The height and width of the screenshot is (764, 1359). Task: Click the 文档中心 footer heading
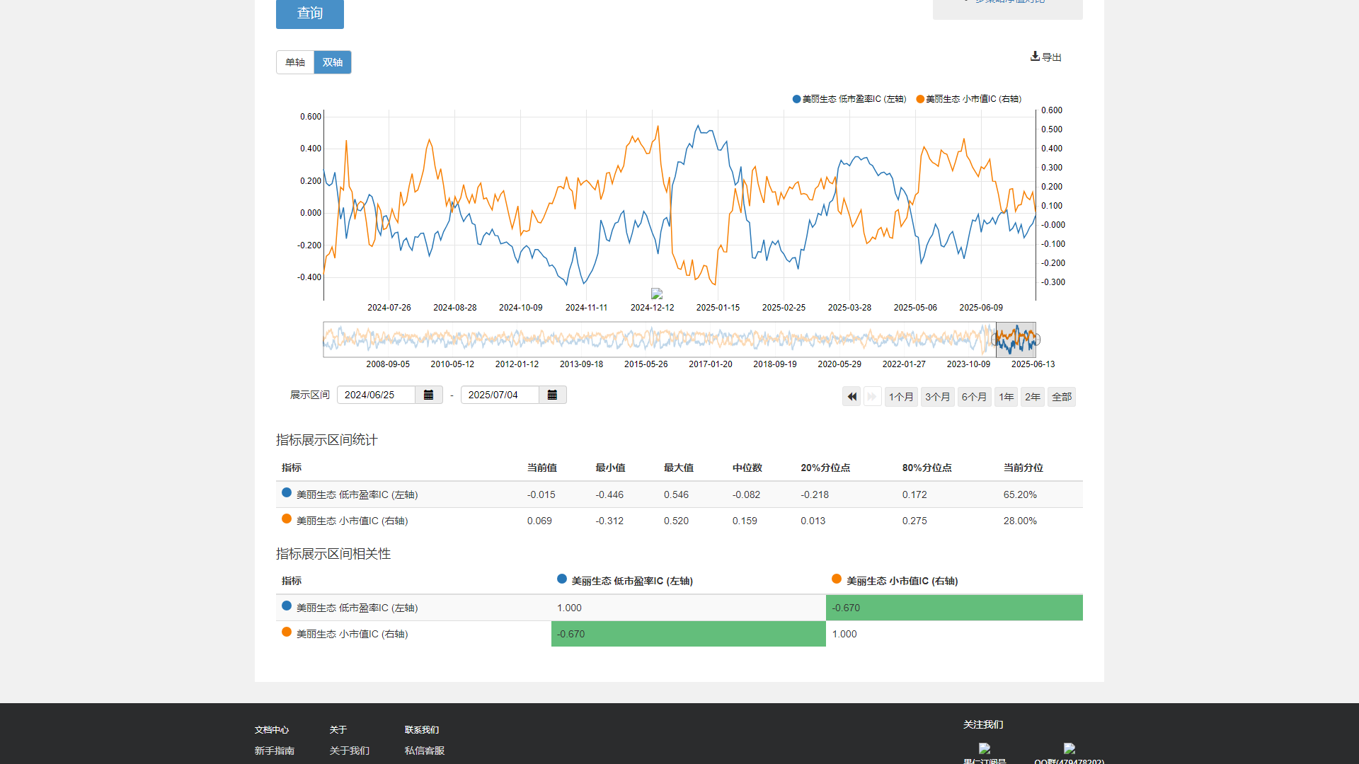[272, 729]
